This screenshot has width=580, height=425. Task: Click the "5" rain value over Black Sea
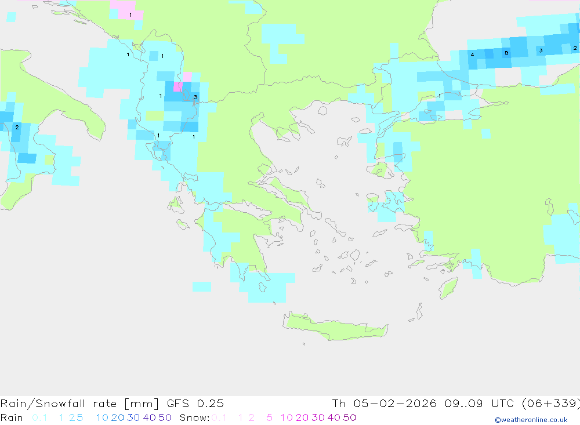pos(506,53)
